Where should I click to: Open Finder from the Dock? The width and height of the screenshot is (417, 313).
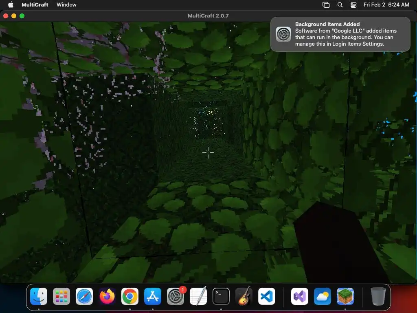click(x=39, y=296)
